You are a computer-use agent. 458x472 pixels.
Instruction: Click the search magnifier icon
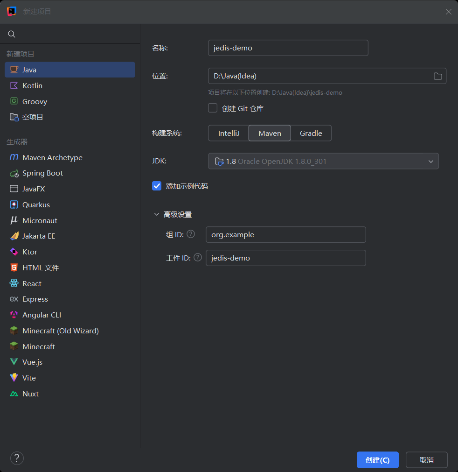[x=12, y=34]
